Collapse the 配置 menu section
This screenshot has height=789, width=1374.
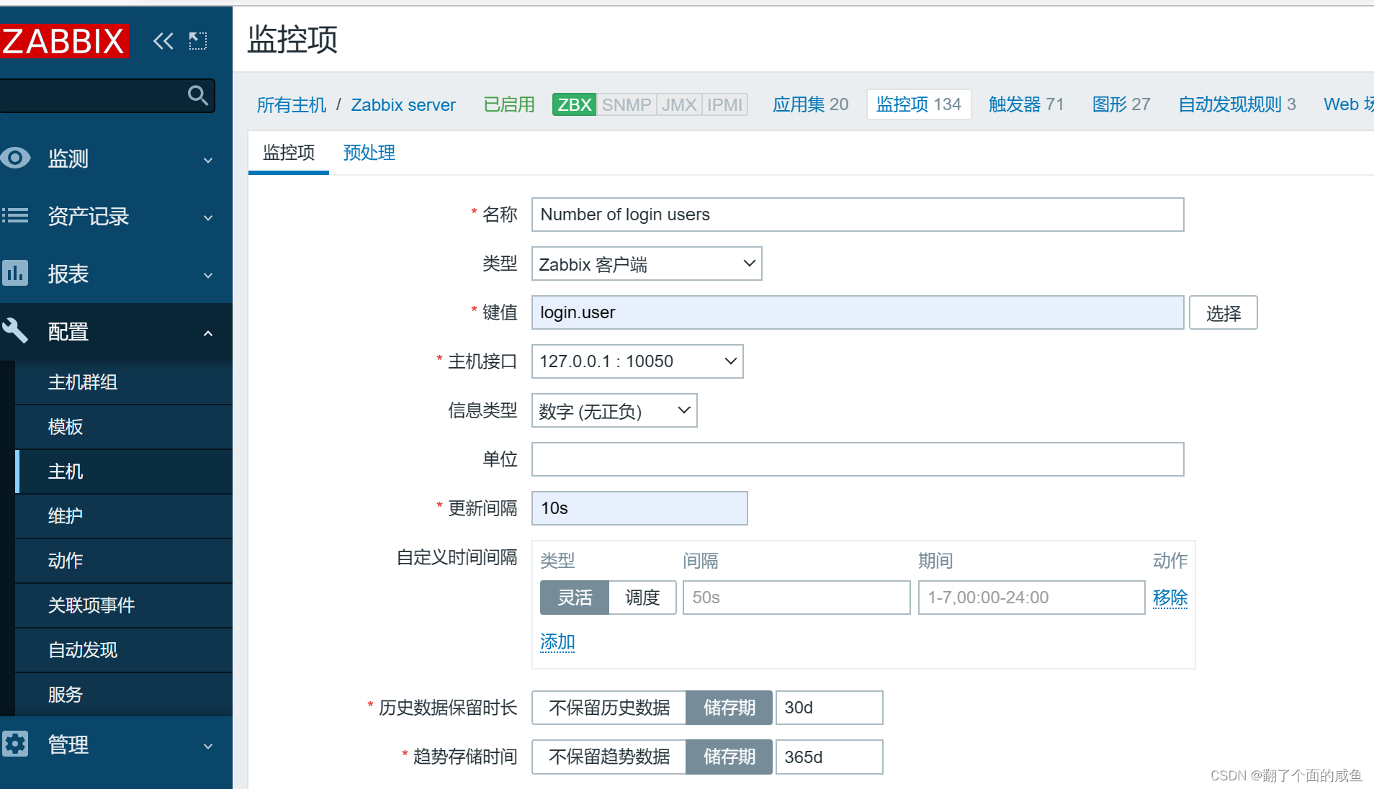tap(208, 333)
